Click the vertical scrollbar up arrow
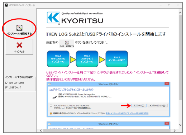This screenshot has height=135, width=186. (180, 13)
